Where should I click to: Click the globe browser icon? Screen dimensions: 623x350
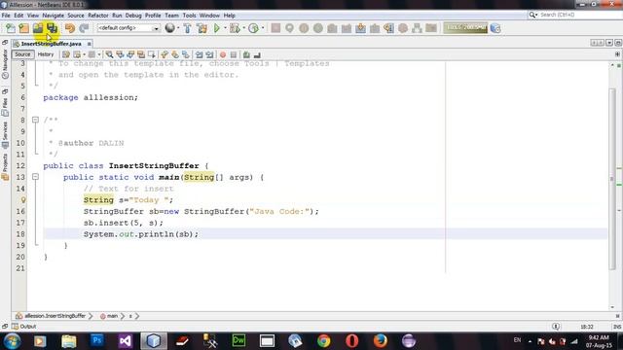click(x=169, y=28)
